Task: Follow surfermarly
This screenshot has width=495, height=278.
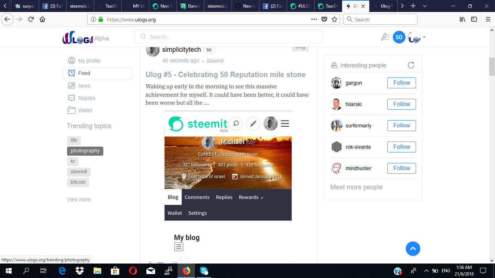Action: (402, 126)
